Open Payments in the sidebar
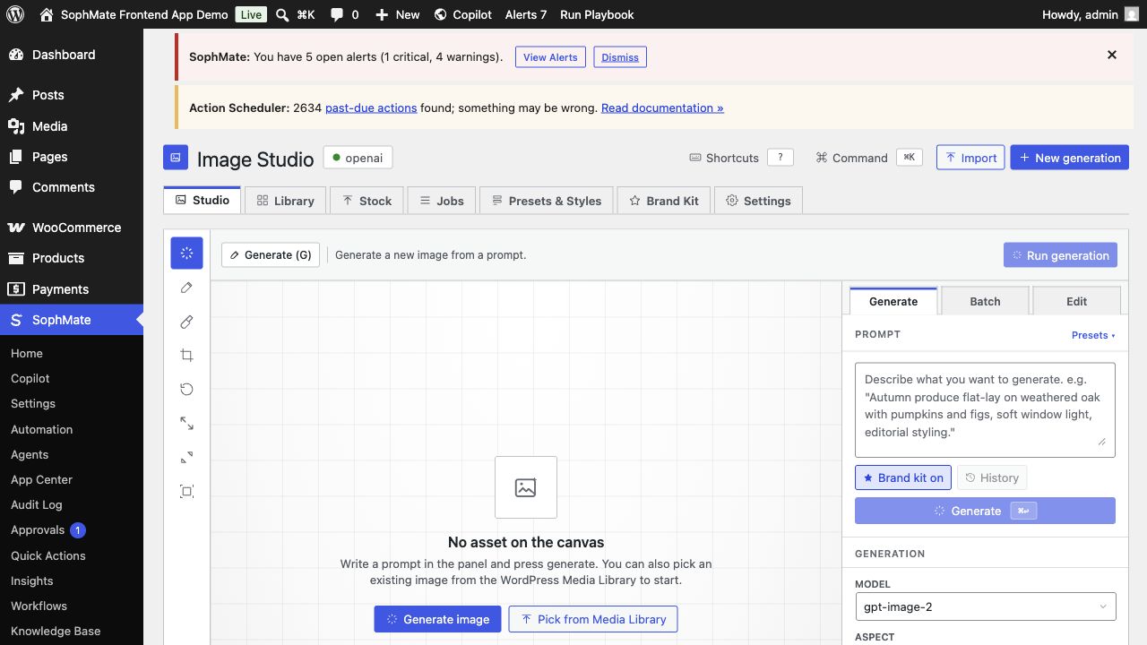Image resolution: width=1147 pixels, height=645 pixels. pos(72,289)
